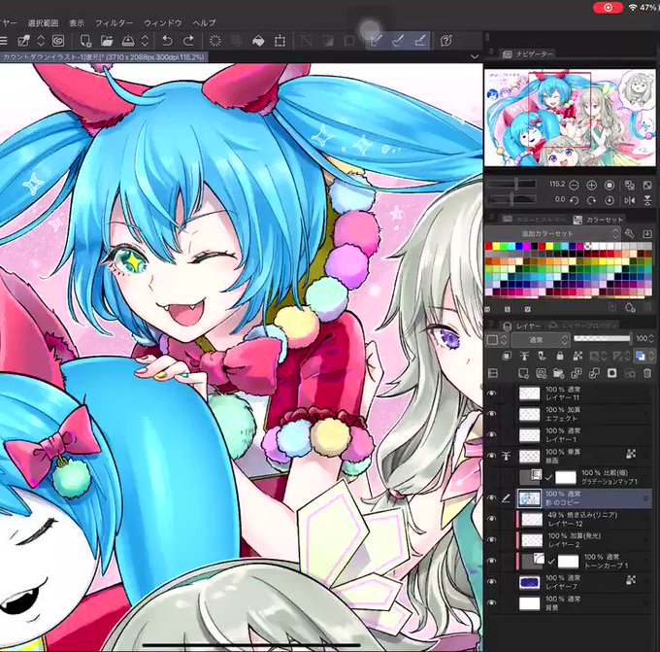Image resolution: width=660 pixels, height=652 pixels.
Task: Toggle Set as reference layer lighthouse icon
Action: 524,357
